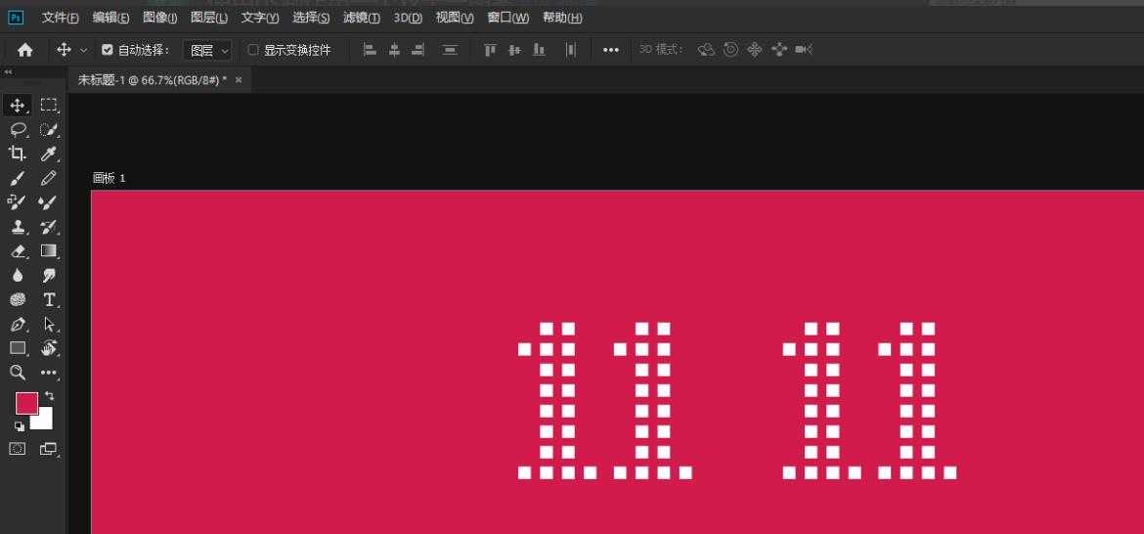Select the Zoom magnifier tool

tap(18, 373)
